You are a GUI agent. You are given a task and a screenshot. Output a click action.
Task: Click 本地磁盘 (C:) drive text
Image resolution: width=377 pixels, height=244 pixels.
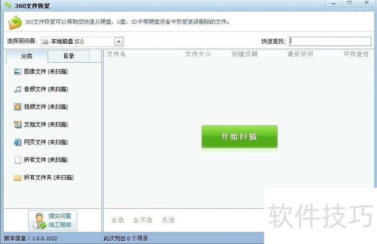coord(67,41)
